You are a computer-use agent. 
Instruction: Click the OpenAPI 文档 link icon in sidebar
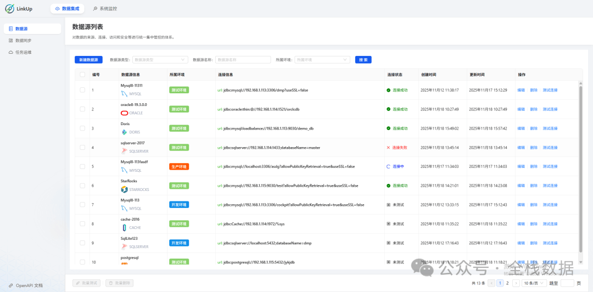[x=10, y=285]
